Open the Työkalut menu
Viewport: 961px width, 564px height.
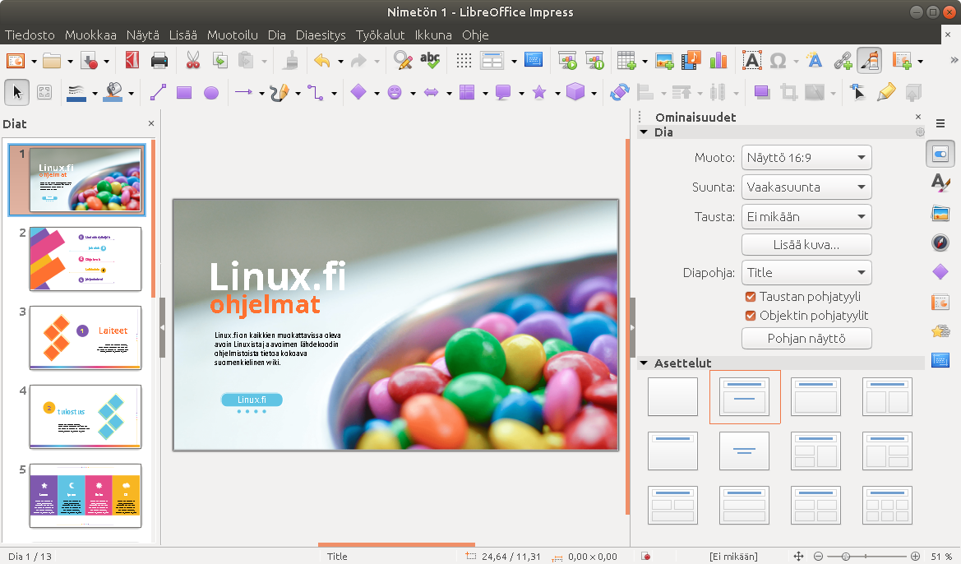click(381, 35)
